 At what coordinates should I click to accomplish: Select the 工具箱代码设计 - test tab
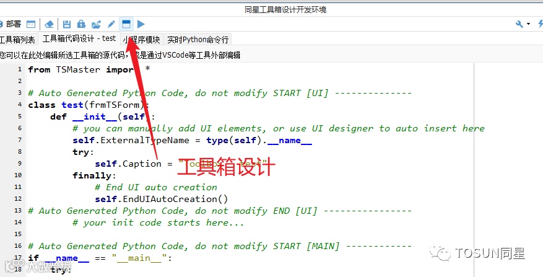79,38
